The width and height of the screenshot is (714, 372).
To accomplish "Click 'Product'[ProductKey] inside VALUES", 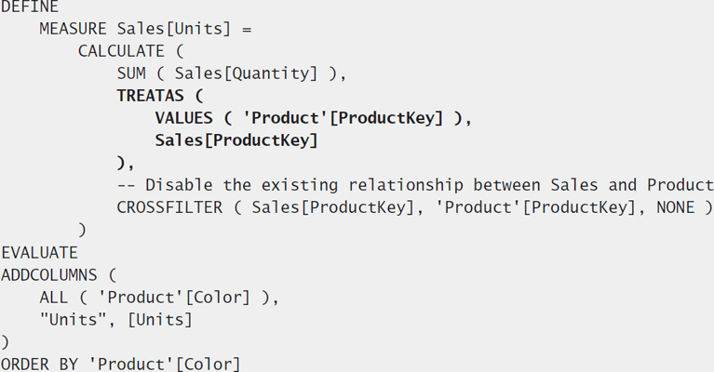I will point(343,118).
